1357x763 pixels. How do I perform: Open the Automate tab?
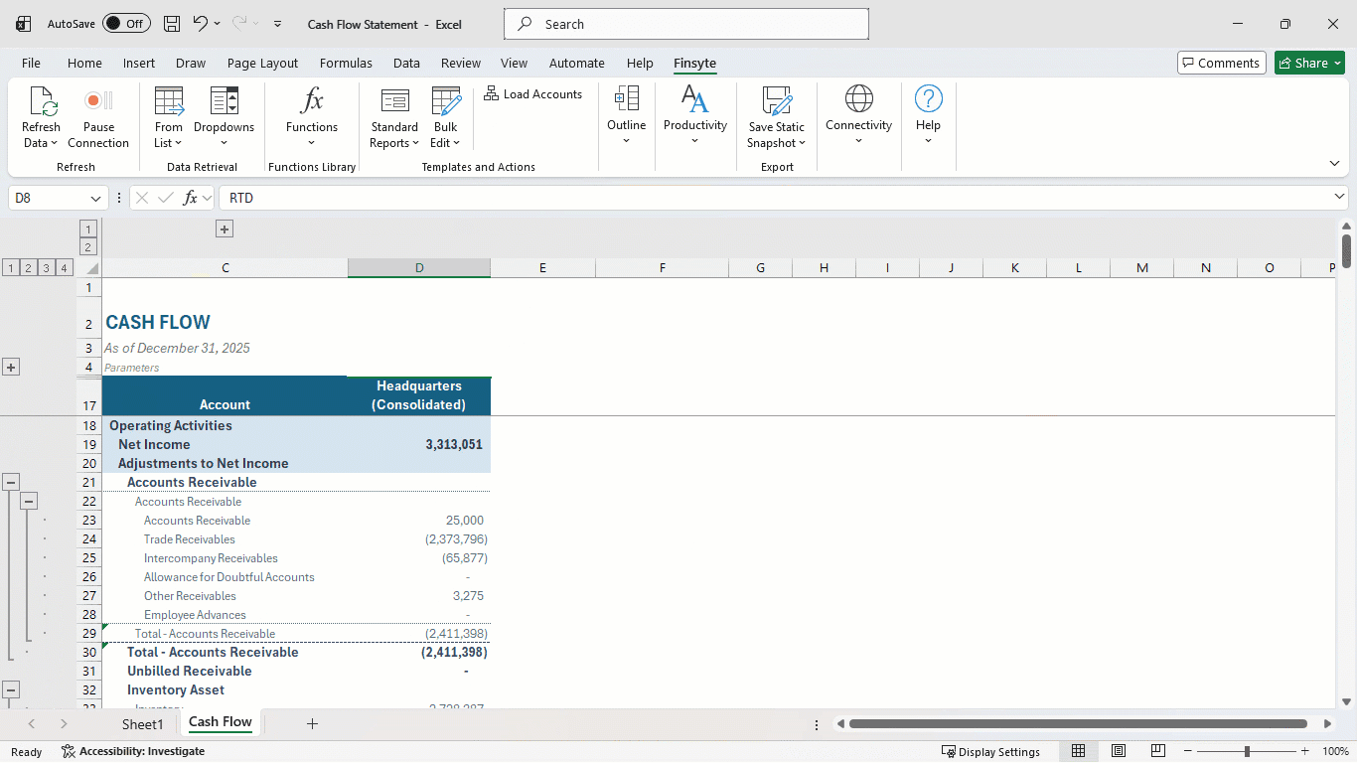pos(576,63)
